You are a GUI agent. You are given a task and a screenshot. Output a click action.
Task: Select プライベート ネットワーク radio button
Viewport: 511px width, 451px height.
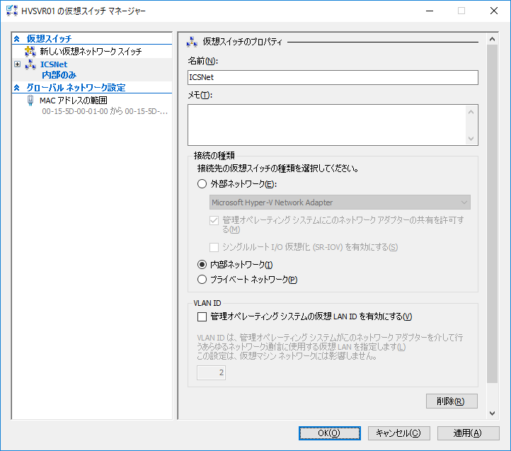202,280
